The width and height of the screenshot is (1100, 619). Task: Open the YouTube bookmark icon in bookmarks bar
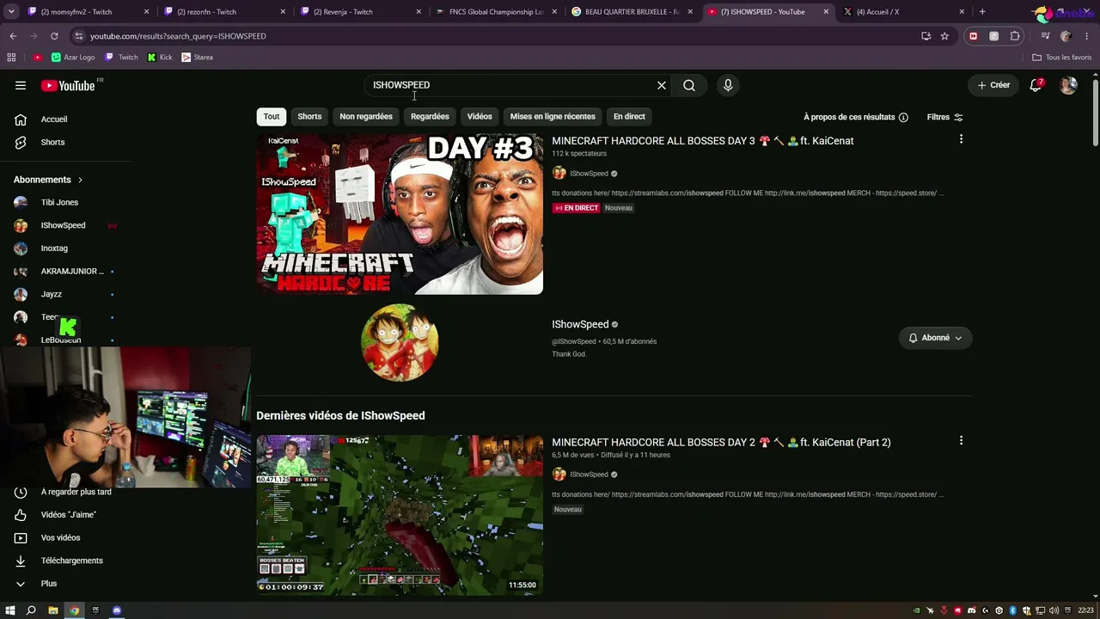pos(38,58)
